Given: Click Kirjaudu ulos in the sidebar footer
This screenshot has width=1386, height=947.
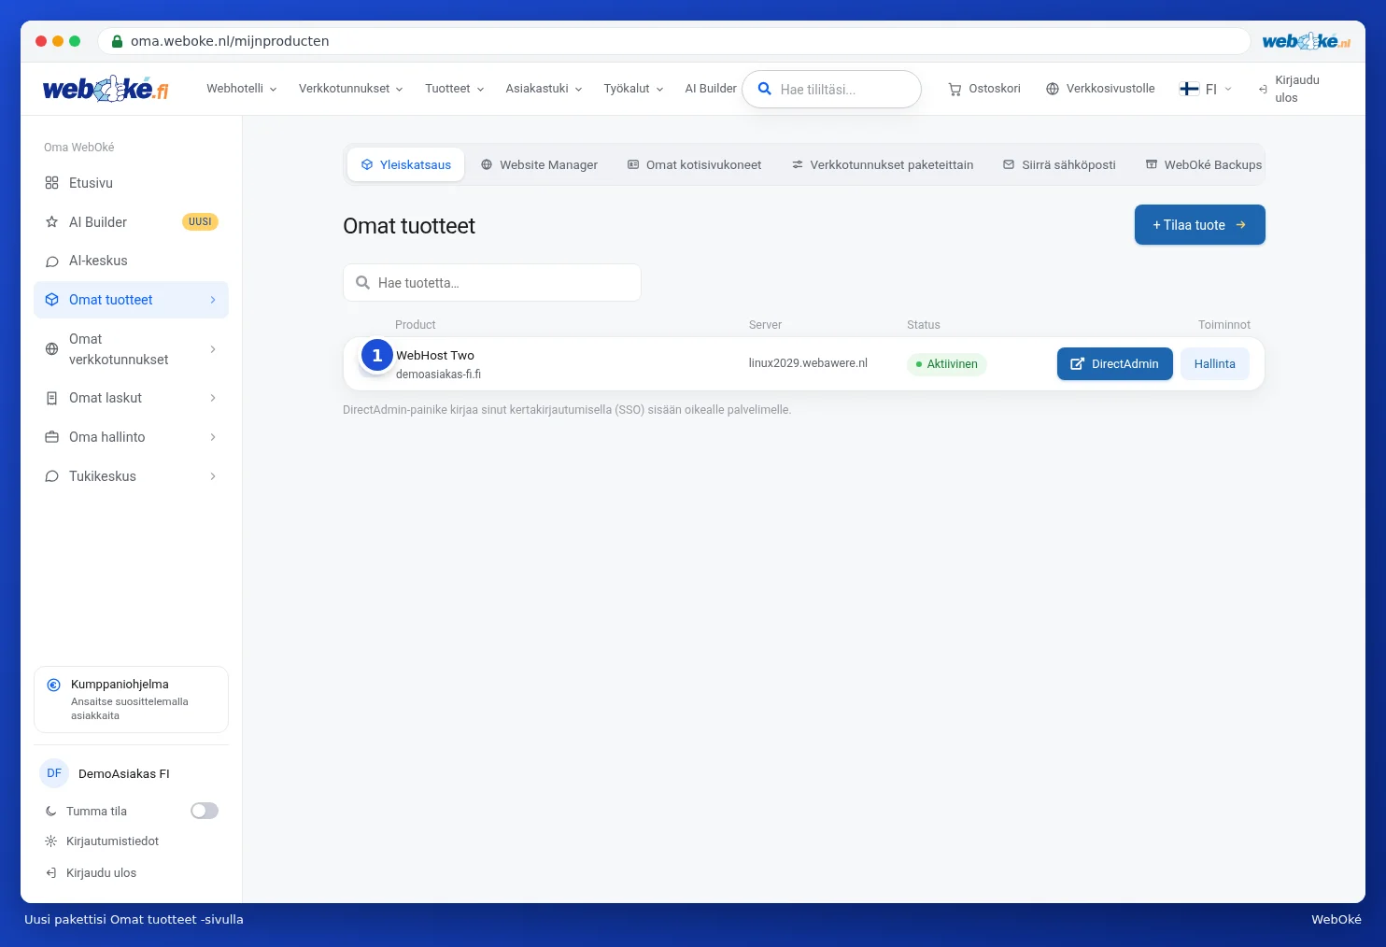Looking at the screenshot, I should [91, 873].
